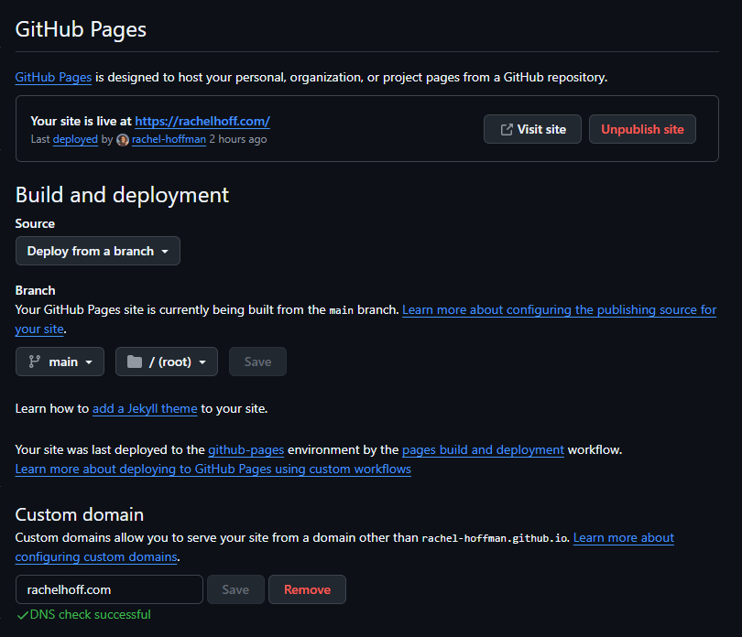742x637 pixels.
Task: Open the Deploy from a branch dropdown
Action: (x=97, y=251)
